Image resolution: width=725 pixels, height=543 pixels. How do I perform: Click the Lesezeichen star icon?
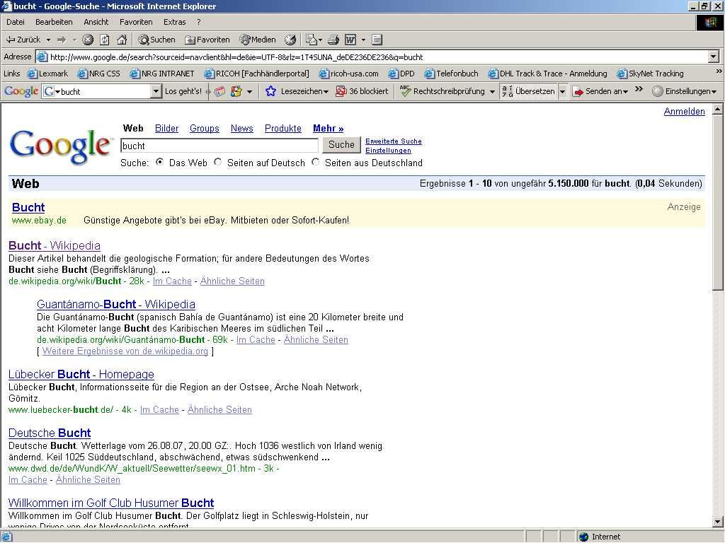click(270, 91)
